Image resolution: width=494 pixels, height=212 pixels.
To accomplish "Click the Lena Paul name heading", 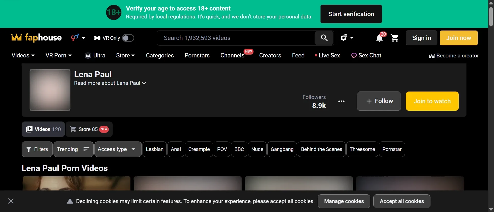I will [93, 74].
